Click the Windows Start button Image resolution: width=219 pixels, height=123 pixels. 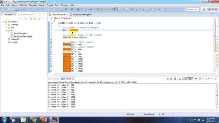point(4,120)
